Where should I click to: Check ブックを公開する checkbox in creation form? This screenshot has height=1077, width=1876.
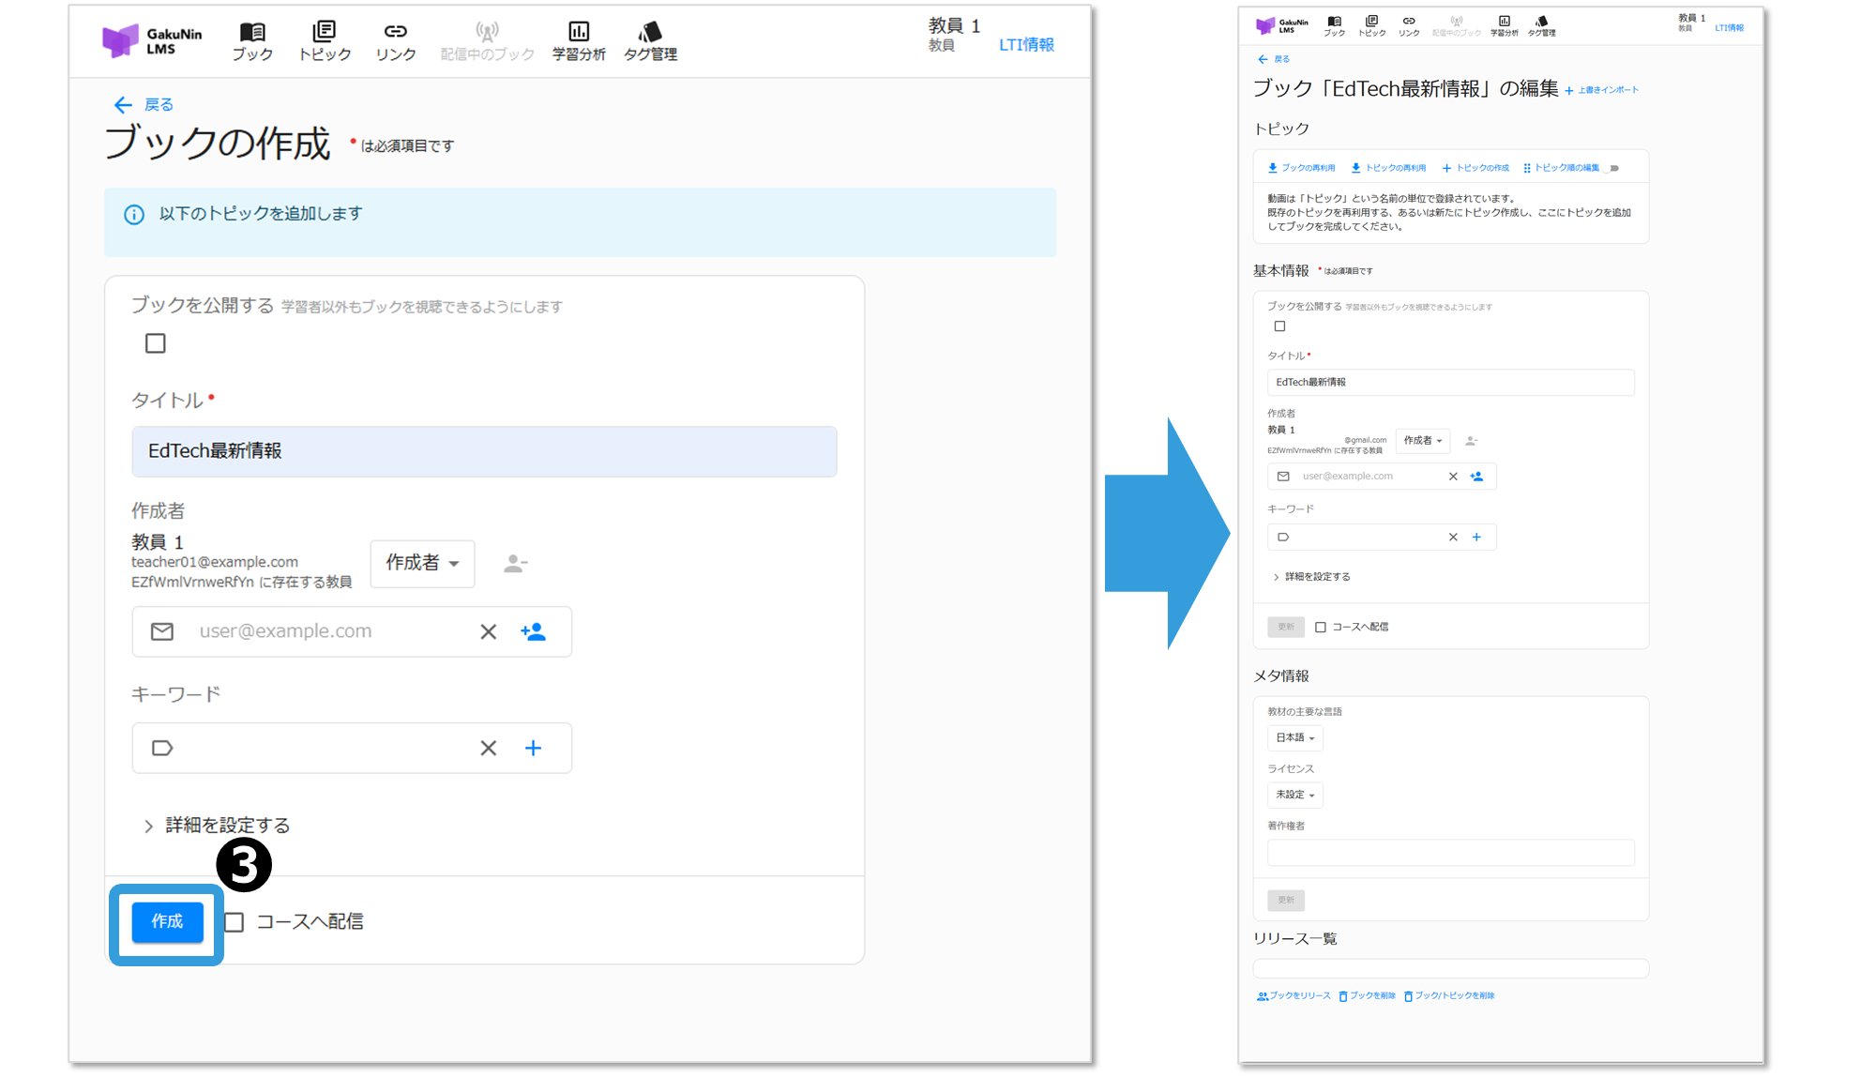(x=156, y=343)
